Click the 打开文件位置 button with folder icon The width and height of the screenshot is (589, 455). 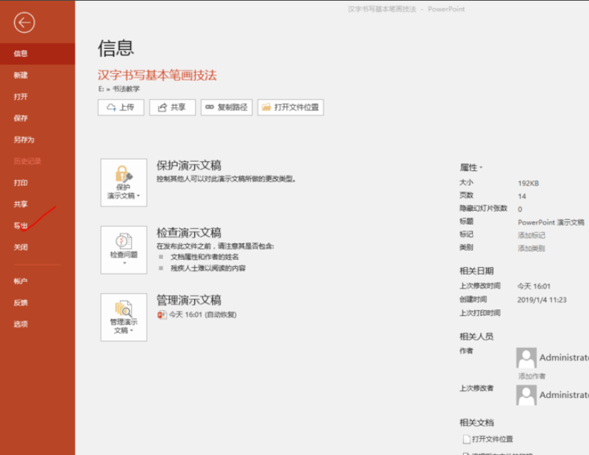[290, 107]
